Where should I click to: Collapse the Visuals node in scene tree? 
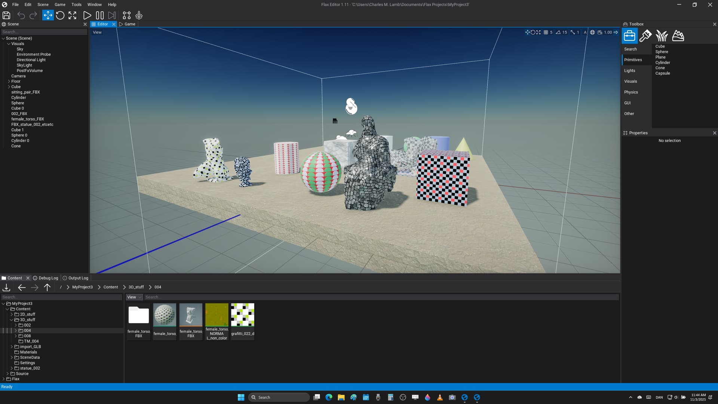(x=9, y=44)
